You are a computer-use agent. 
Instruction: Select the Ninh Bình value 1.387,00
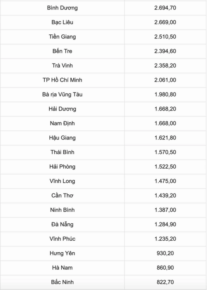click(165, 210)
